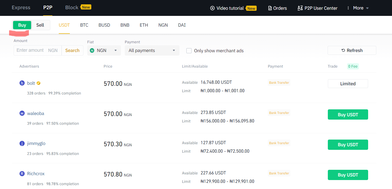Switch to the Express tab
The width and height of the screenshot is (392, 189).
[21, 8]
